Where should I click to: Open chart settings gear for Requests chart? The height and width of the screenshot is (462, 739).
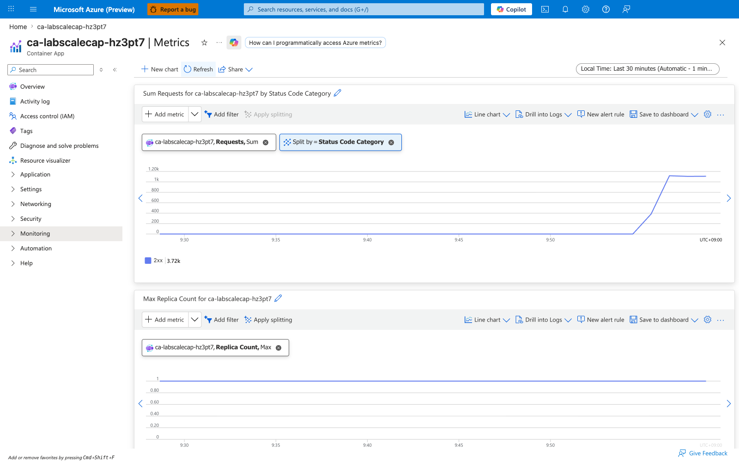pyautogui.click(x=708, y=114)
